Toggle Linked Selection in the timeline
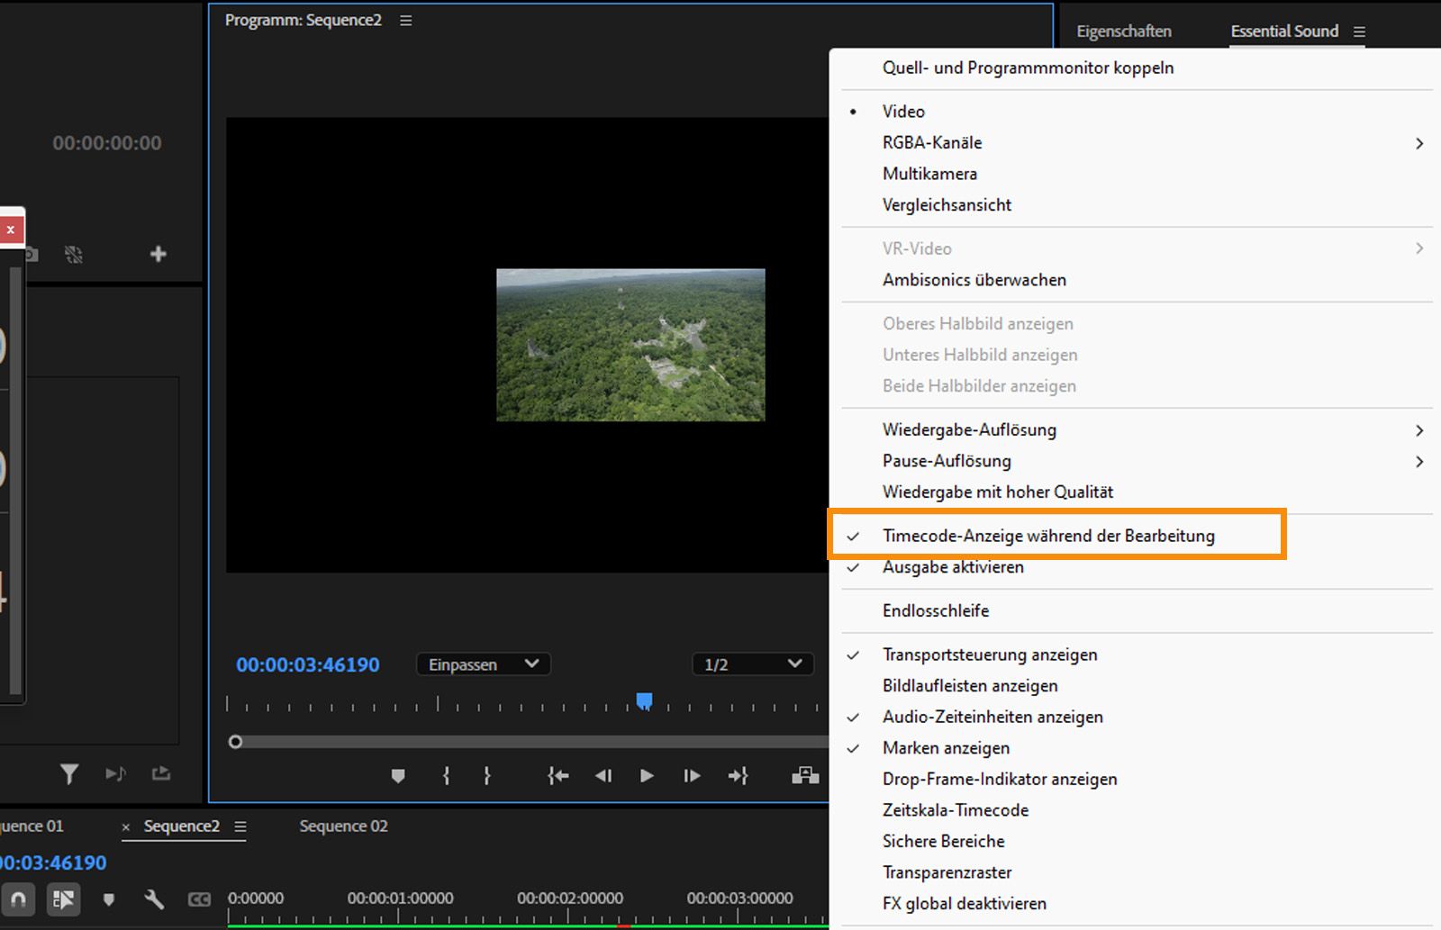 [63, 899]
